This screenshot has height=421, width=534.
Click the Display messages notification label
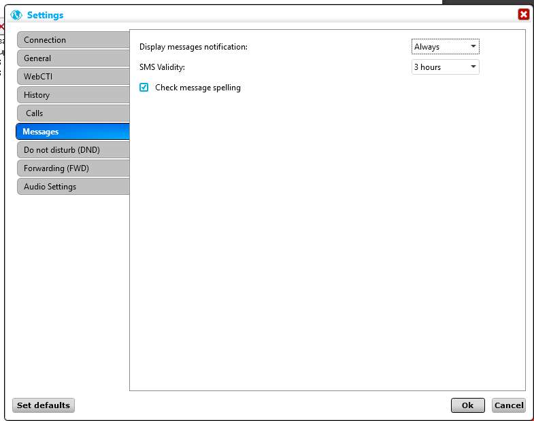[193, 47]
